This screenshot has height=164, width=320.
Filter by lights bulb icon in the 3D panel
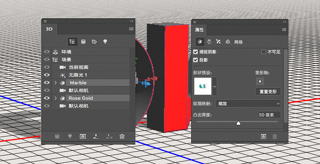pyautogui.click(x=105, y=42)
